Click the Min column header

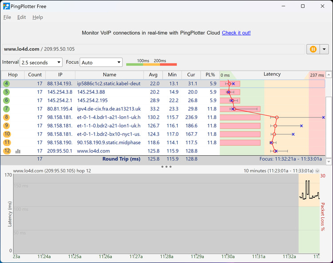pos(172,75)
